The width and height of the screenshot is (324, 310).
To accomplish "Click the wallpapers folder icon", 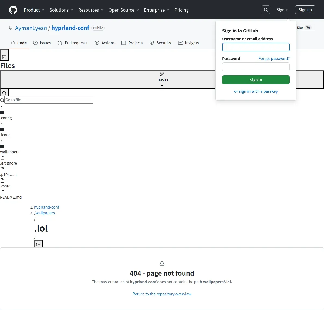I will coord(2,146).
